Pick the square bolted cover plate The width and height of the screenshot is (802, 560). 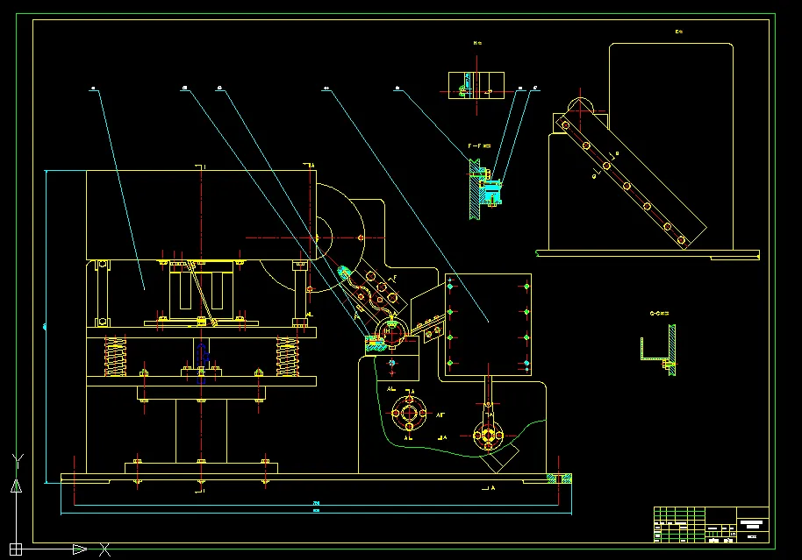pos(488,325)
